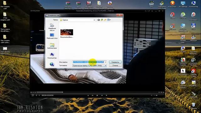Click the stop button in KMPlayer
This screenshot has height=113, width=201.
pyautogui.click(x=106, y=95)
